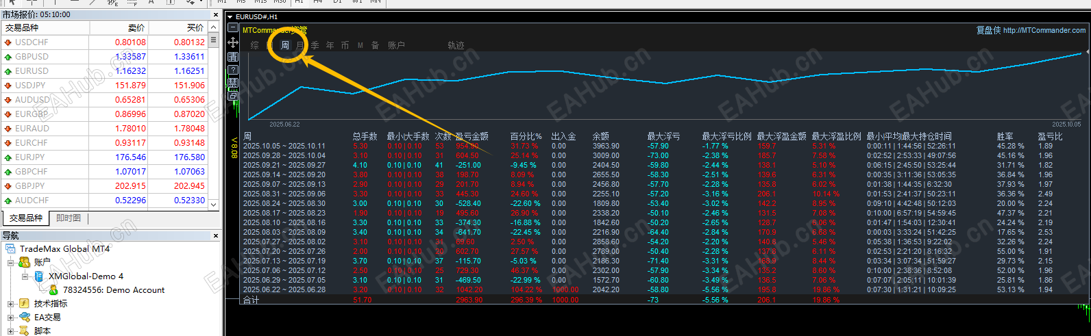This screenshot has height=336, width=1091.
Task: Click the EURJPY ask price 176.580
Action: 189,157
